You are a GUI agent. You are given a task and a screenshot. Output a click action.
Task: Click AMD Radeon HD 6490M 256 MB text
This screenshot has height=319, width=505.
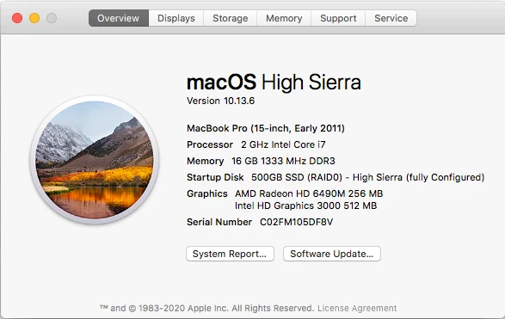coord(309,193)
